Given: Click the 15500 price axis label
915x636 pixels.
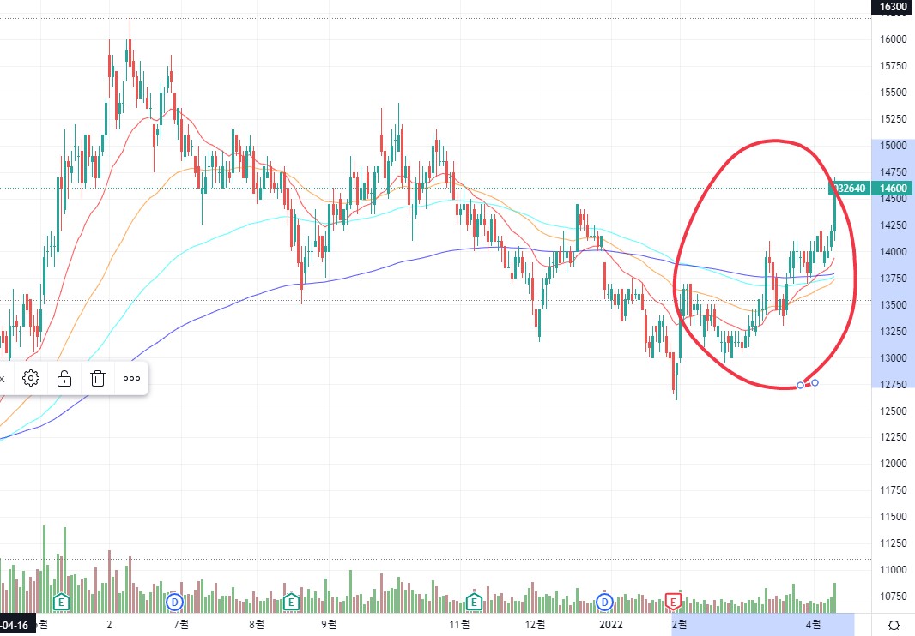Looking at the screenshot, I should pos(894,92).
